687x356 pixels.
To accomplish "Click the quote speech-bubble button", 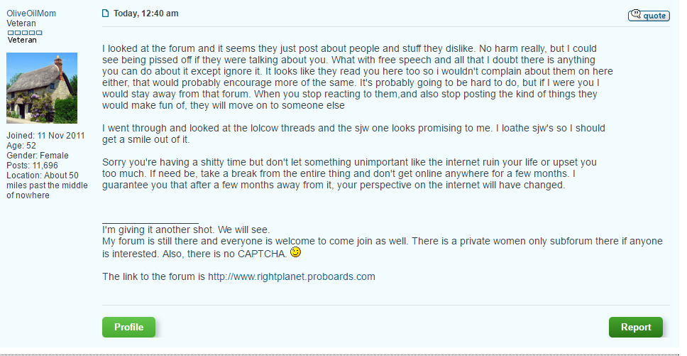I will tap(649, 16).
